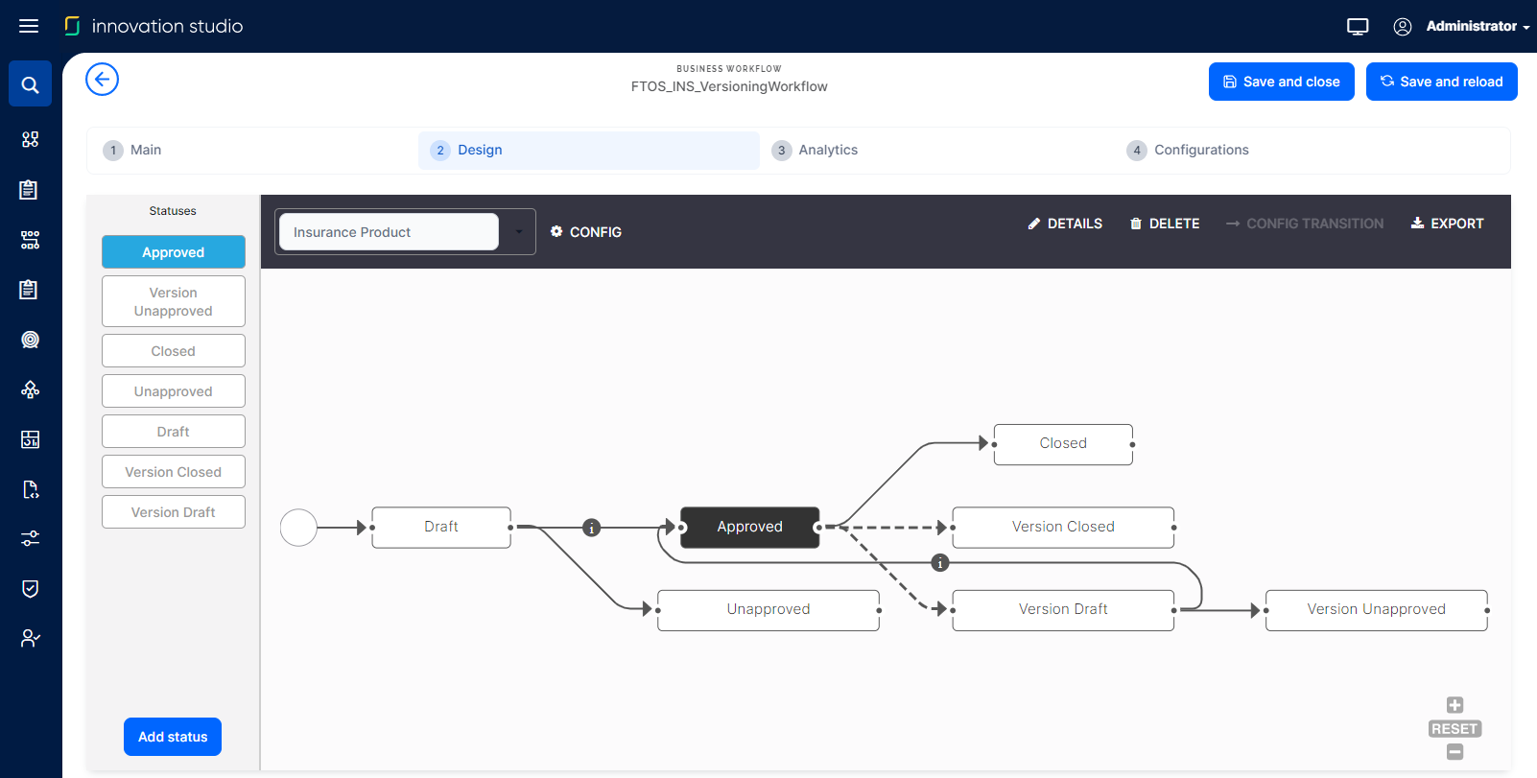The height and width of the screenshot is (778, 1537).
Task: Click the monitor display icon
Action: (x=1357, y=27)
